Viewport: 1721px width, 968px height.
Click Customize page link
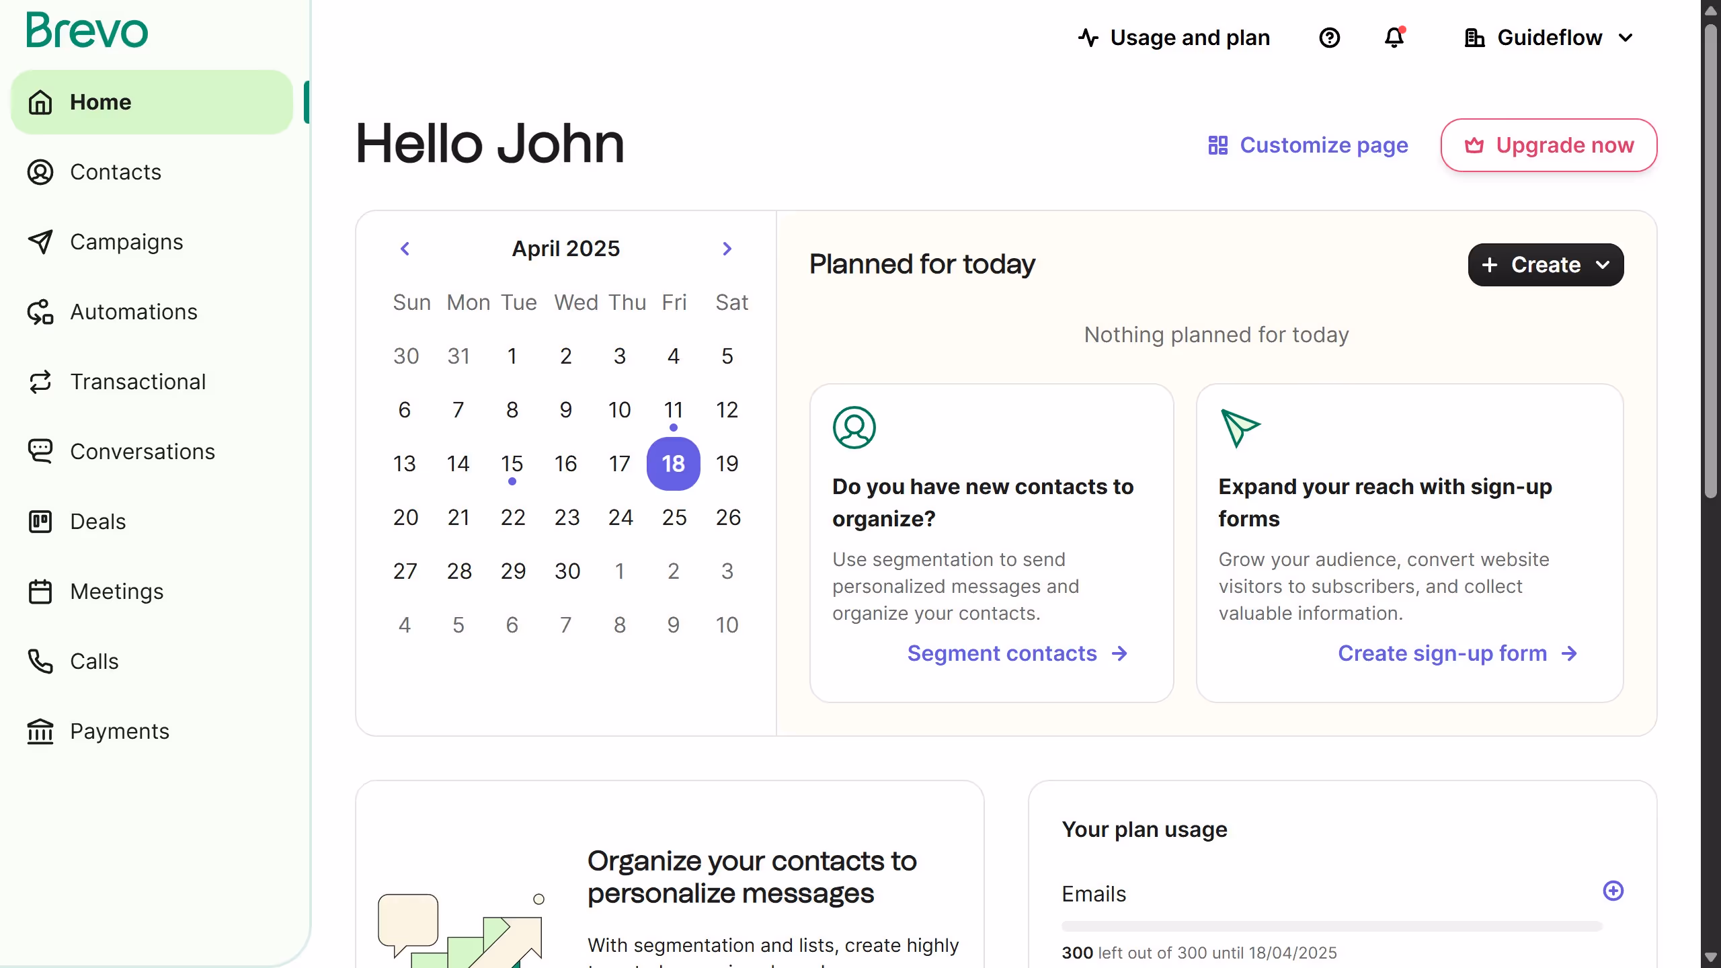(1308, 145)
